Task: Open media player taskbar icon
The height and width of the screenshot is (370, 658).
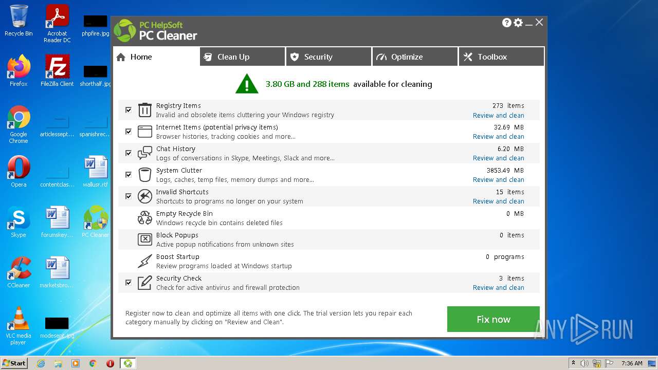Action: tap(76, 363)
